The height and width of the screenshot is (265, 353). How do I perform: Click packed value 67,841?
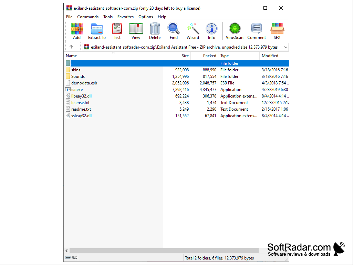point(210,115)
